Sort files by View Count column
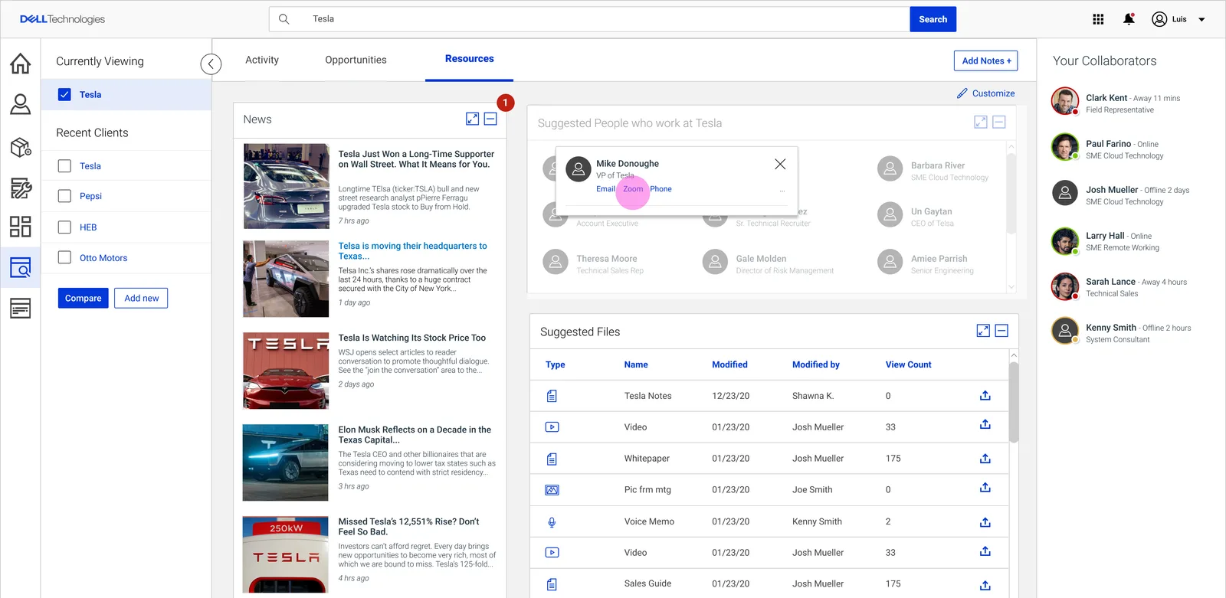1226x598 pixels. pos(909,364)
